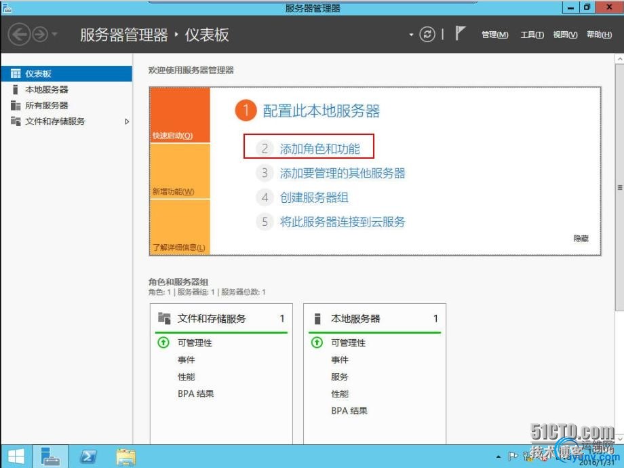Click the 文件和存储服务 tile icon
The height and width of the screenshot is (468, 624).
164,318
